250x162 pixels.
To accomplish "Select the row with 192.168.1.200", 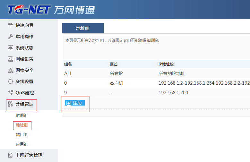I will pyautogui.click(x=173, y=93).
